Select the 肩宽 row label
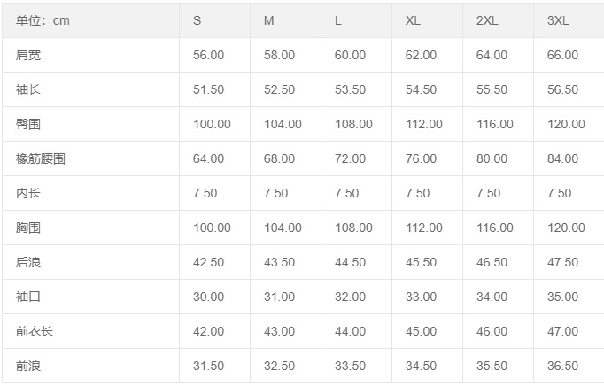Image resolution: width=604 pixels, height=386 pixels. [x=28, y=55]
